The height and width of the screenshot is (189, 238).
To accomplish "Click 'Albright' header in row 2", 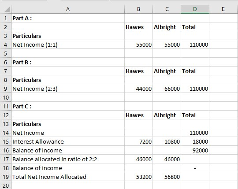I will 167,27.
